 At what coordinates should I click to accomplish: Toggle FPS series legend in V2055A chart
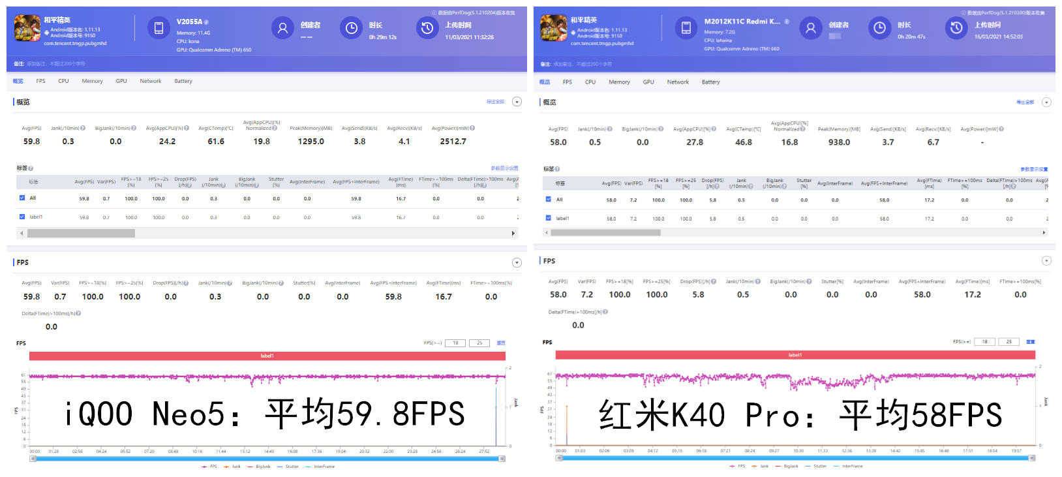209,467
